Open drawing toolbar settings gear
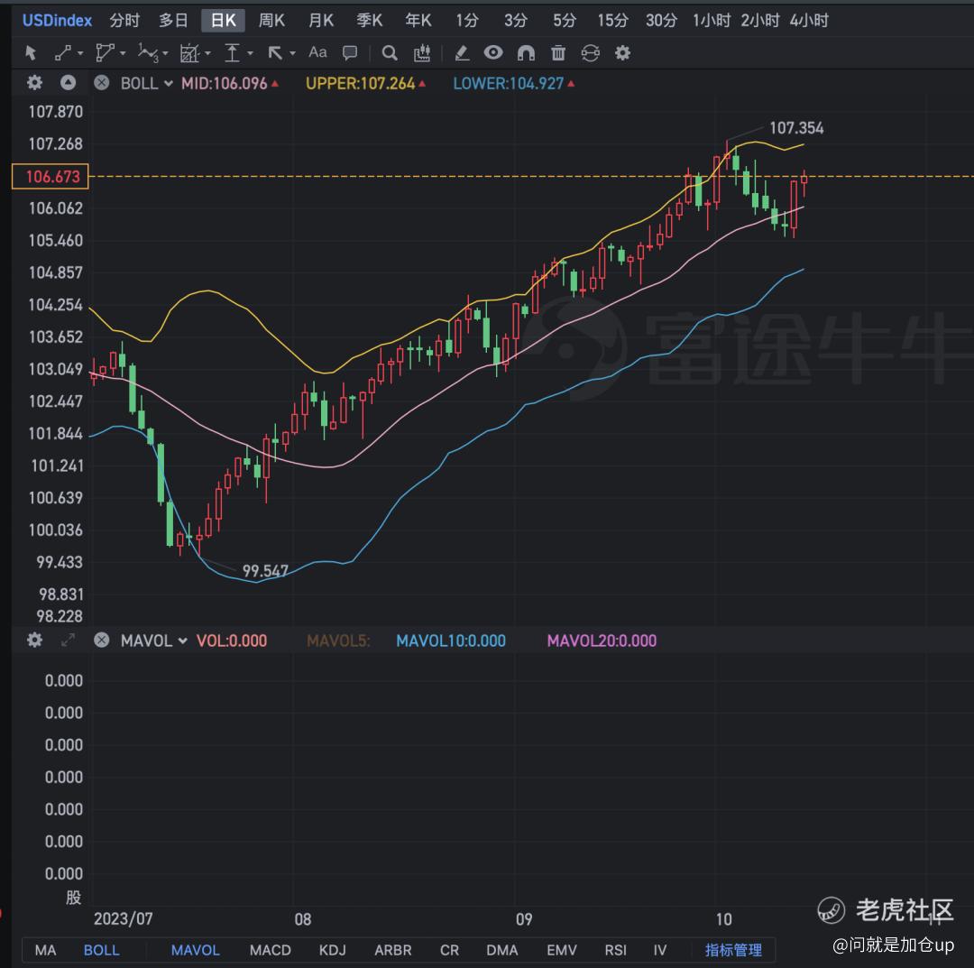Image resolution: width=974 pixels, height=968 pixels. pyautogui.click(x=622, y=53)
